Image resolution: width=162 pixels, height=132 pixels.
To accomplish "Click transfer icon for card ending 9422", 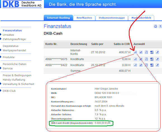I will click(x=146, y=65).
